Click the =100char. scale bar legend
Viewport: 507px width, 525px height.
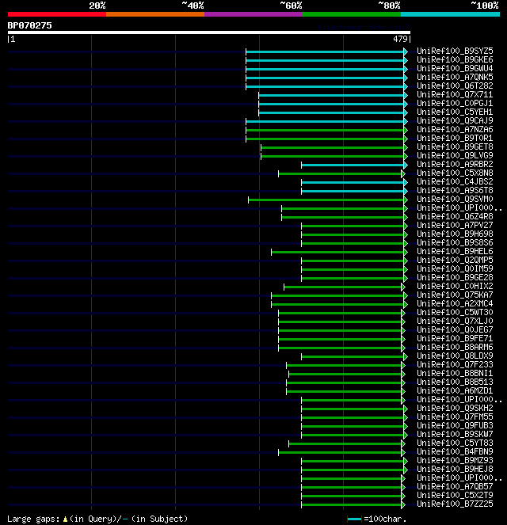click(x=377, y=519)
